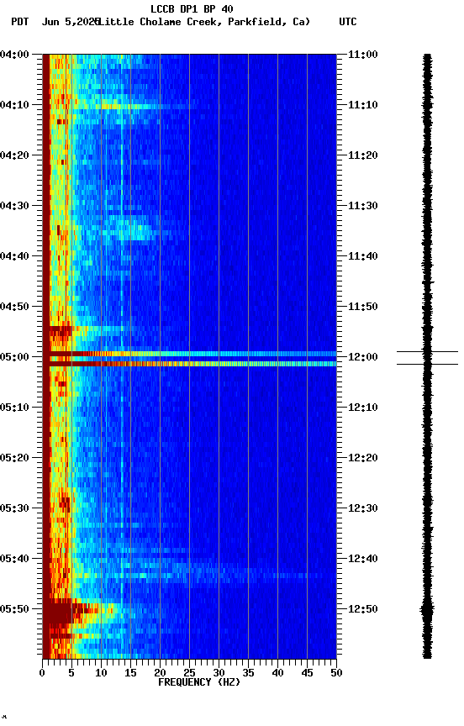Screen dimensions: 464x726
Task: Click the 12:20 UTC time label
Action: (x=363, y=459)
